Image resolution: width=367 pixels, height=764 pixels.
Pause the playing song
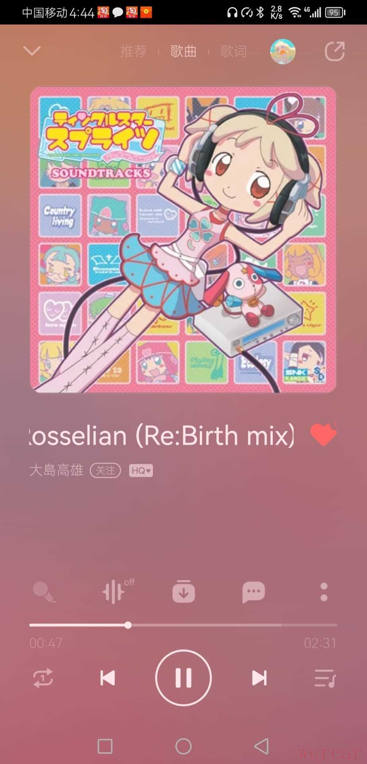click(x=183, y=678)
